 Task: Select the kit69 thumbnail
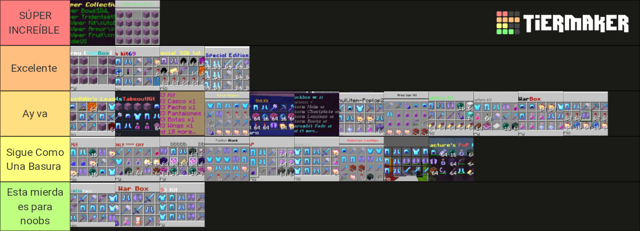click(138, 68)
